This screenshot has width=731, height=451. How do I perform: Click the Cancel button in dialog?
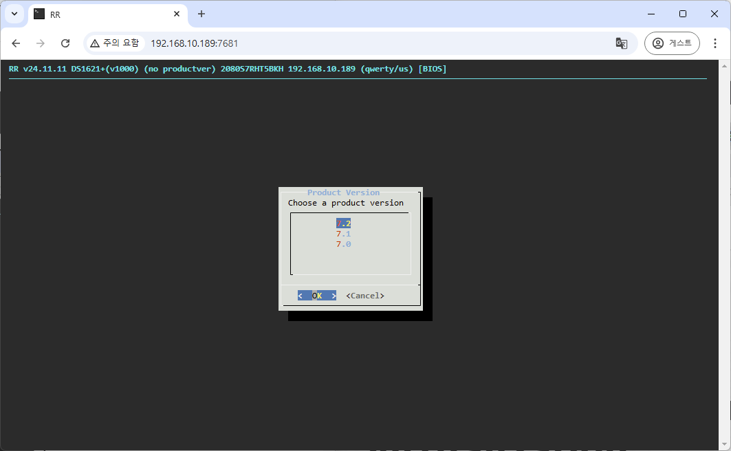[365, 296]
